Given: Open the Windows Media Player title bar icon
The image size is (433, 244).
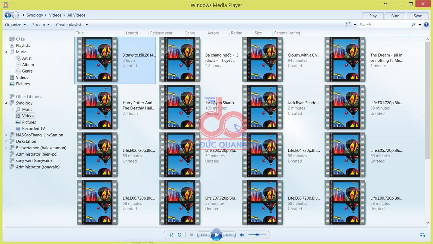Looking at the screenshot, I should (5, 5).
